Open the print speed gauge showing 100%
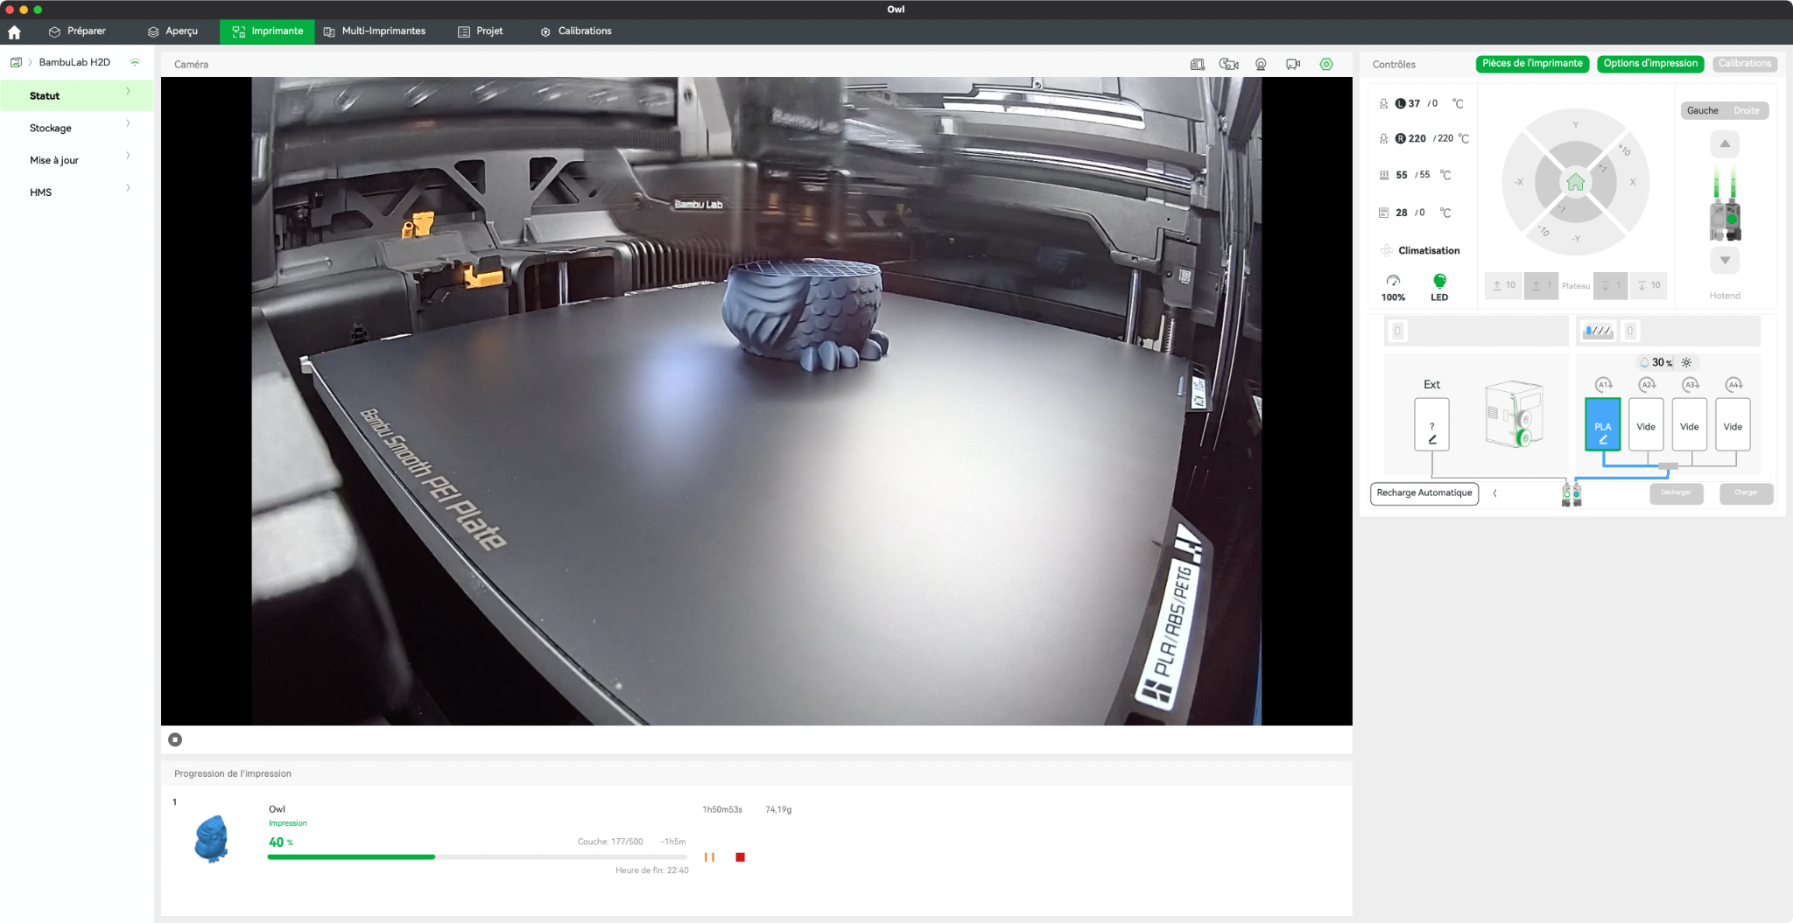Image resolution: width=1793 pixels, height=923 pixels. click(x=1393, y=287)
